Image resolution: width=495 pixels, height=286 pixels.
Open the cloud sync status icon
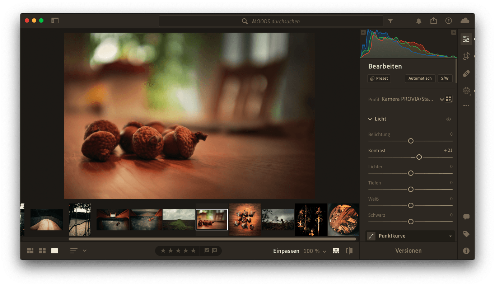(x=465, y=21)
